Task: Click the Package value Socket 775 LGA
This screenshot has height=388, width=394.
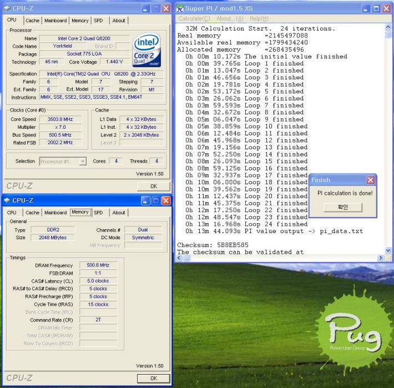Action: [84, 54]
